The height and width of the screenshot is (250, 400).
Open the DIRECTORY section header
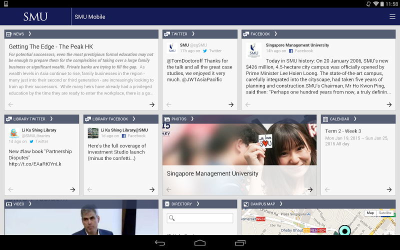click(200, 204)
